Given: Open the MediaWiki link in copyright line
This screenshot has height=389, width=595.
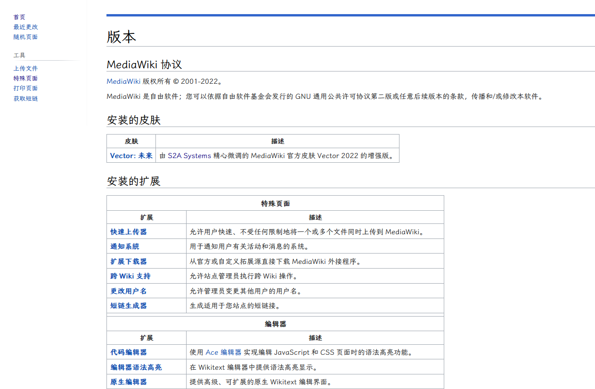Looking at the screenshot, I should click(x=123, y=81).
